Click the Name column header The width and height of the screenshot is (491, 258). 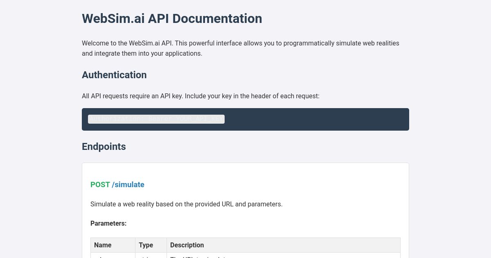103,245
